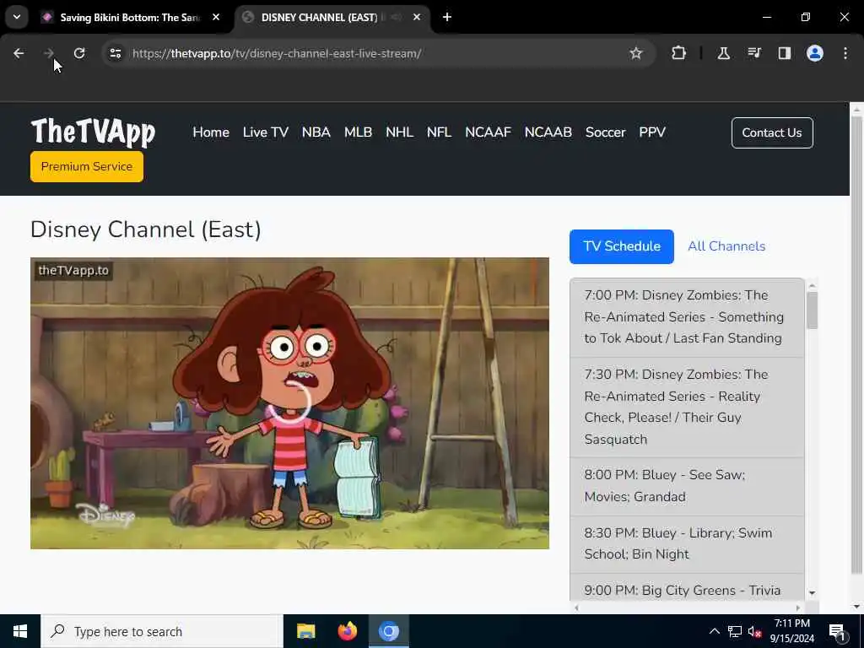Open File Explorer from taskbar
Viewport: 864px width, 648px height.
pos(305,631)
